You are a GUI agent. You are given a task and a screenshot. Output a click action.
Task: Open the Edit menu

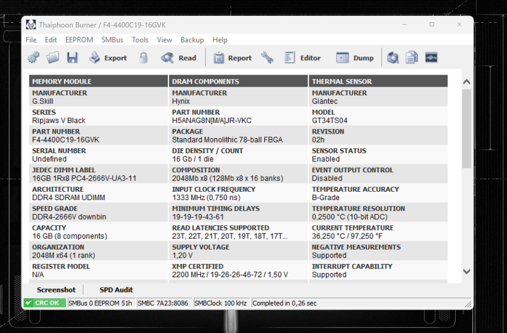(51, 40)
